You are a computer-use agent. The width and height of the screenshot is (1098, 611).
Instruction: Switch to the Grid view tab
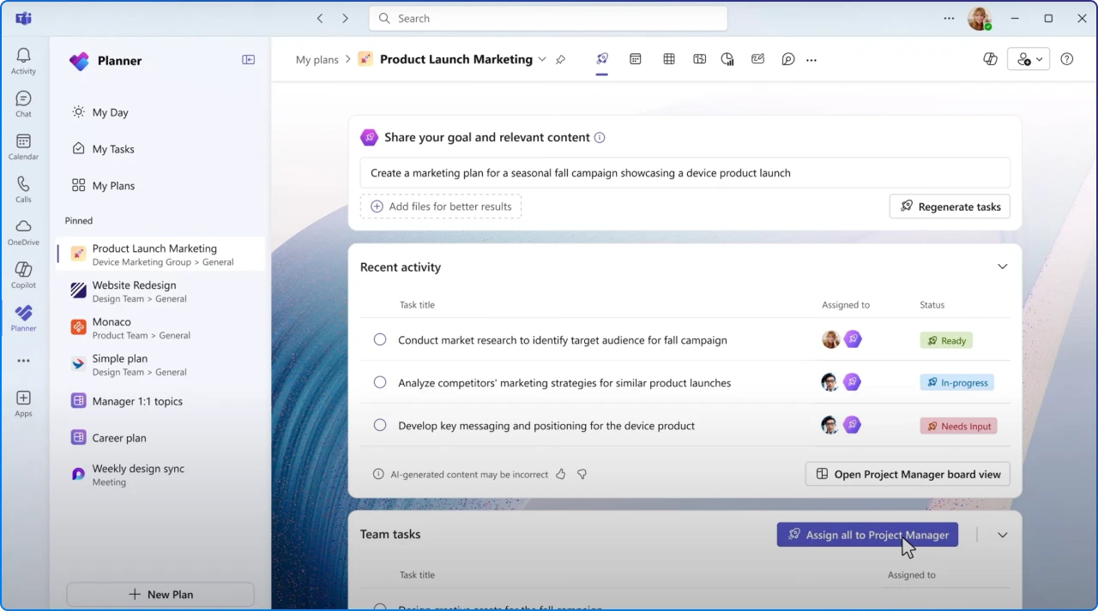click(669, 59)
